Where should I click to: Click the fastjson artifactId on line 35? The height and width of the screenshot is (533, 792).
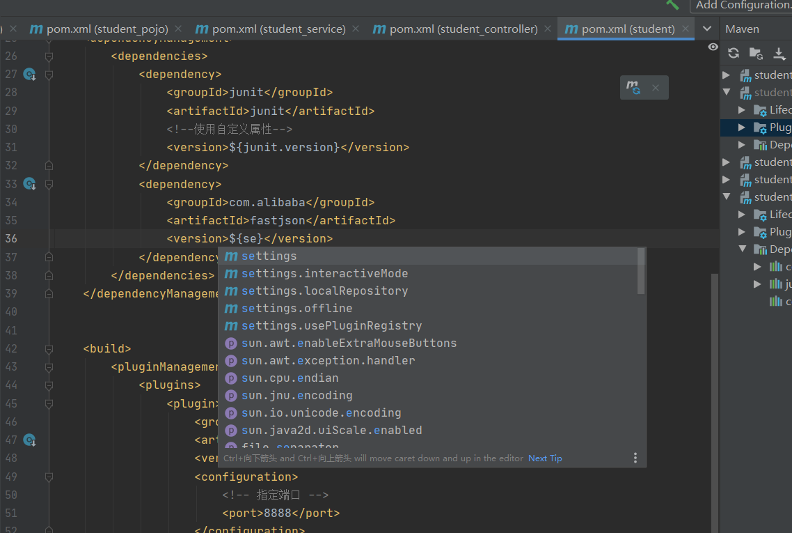(278, 220)
